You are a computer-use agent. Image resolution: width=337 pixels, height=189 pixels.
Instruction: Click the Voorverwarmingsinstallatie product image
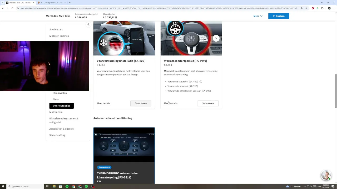[x=124, y=38]
